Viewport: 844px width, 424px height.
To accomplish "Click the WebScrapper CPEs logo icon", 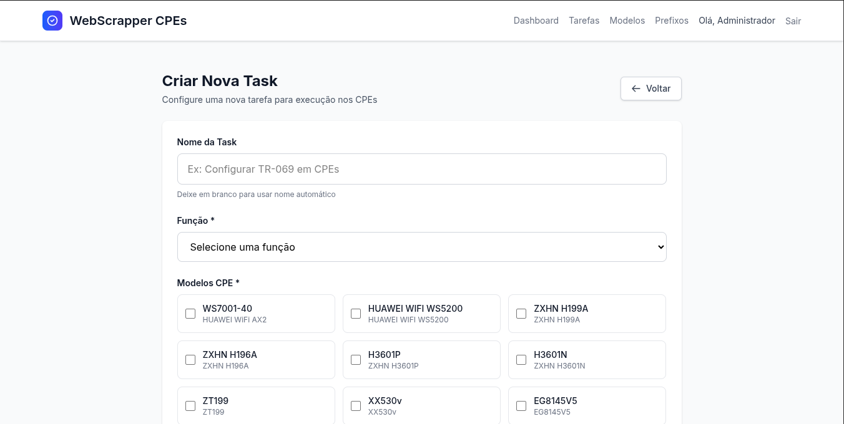I will coord(52,21).
